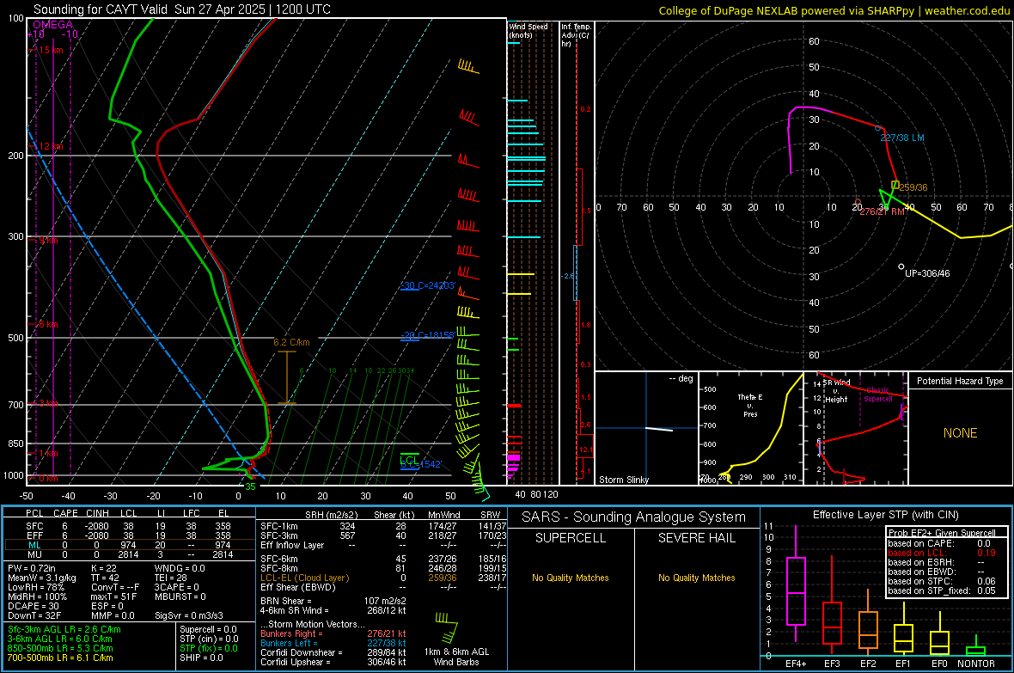Click the SARS - Sounding Analogue System title
Screen dimensions: 1014x673
(x=634, y=517)
